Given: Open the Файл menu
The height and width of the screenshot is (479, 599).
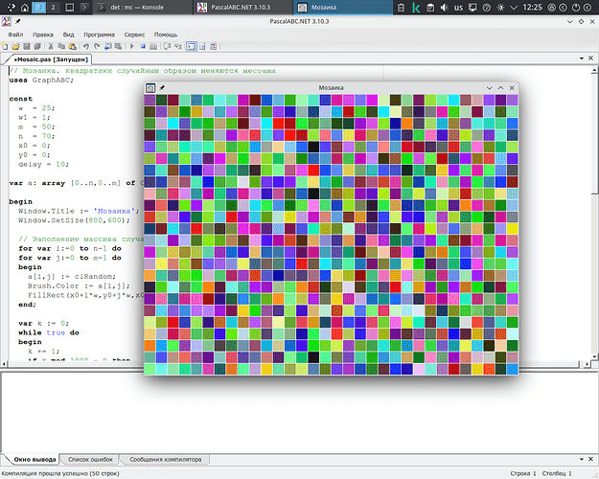Looking at the screenshot, I should pyautogui.click(x=15, y=34).
